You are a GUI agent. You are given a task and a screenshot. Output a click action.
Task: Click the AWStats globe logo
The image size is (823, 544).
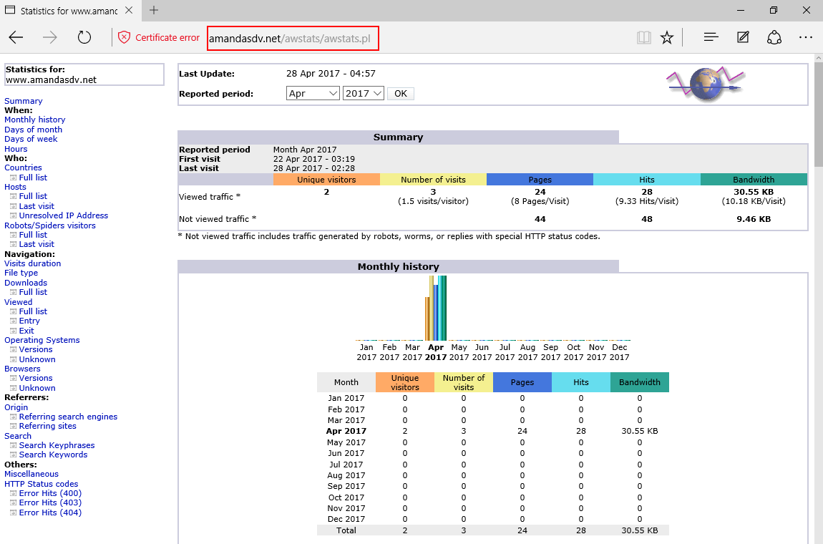[x=706, y=84]
